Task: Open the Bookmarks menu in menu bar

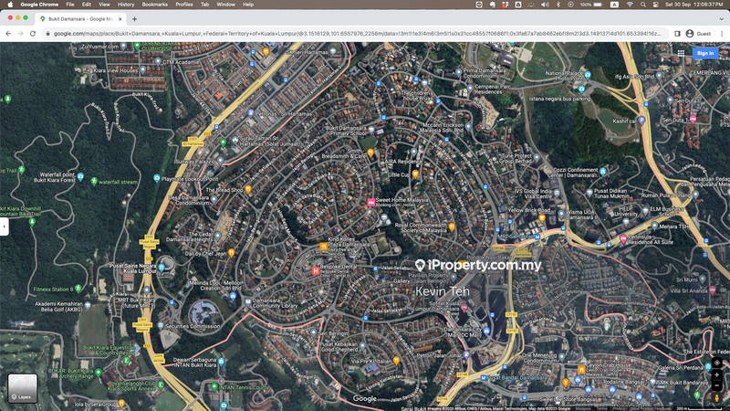Action: click(154, 5)
